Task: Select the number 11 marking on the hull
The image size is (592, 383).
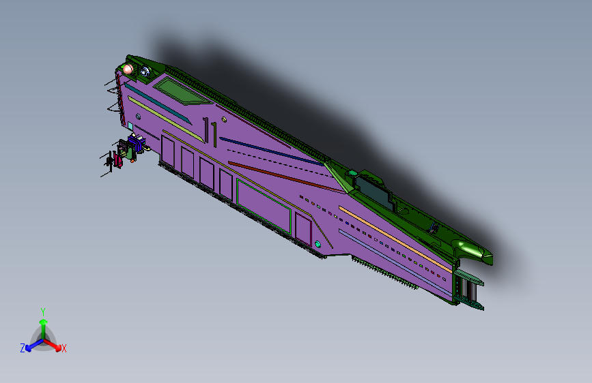Action: [x=210, y=132]
